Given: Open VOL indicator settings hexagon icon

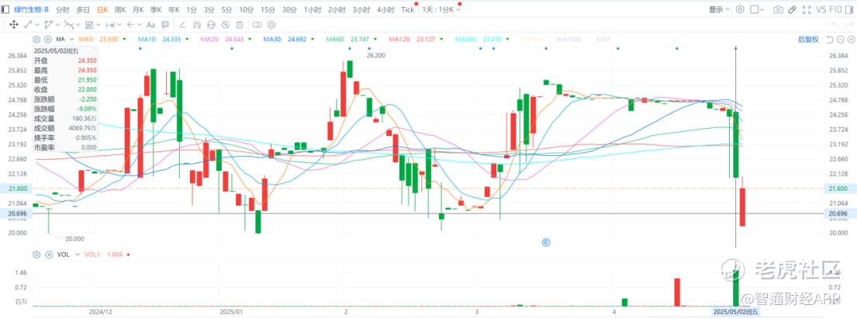Looking at the screenshot, I should point(36,255).
